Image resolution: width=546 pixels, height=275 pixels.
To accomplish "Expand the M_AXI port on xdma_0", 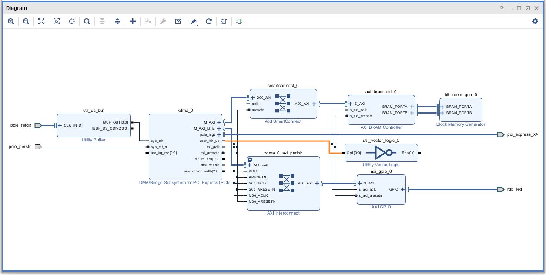I will pos(219,123).
